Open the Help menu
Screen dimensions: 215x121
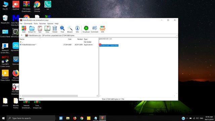[x=56, y=24]
